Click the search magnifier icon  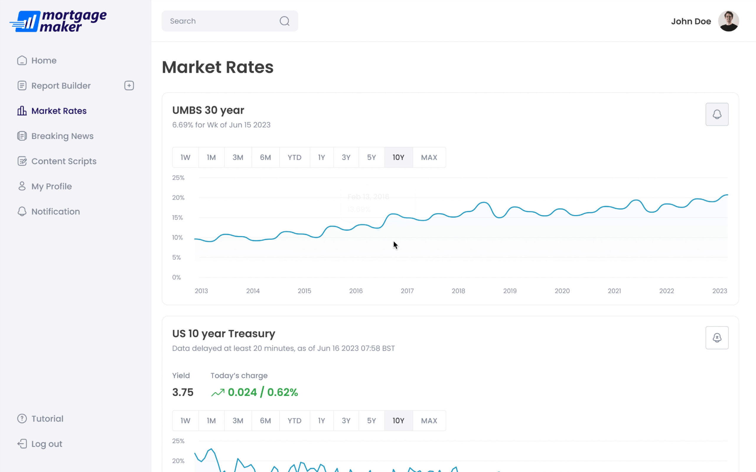(284, 21)
